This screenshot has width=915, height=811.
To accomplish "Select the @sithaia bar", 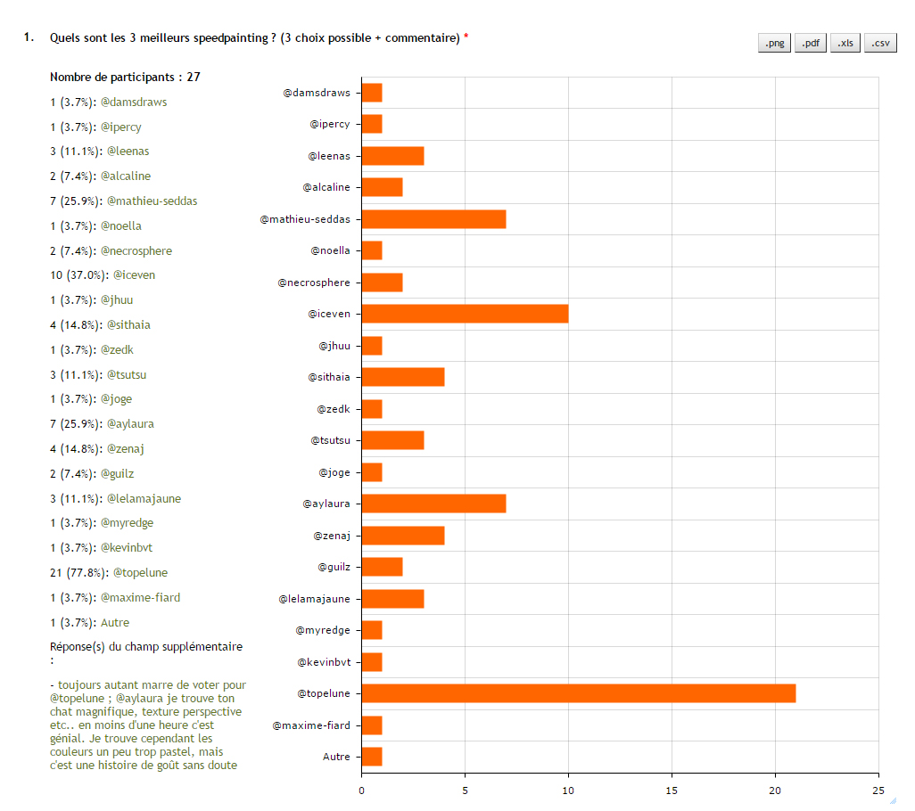I will click(x=402, y=377).
